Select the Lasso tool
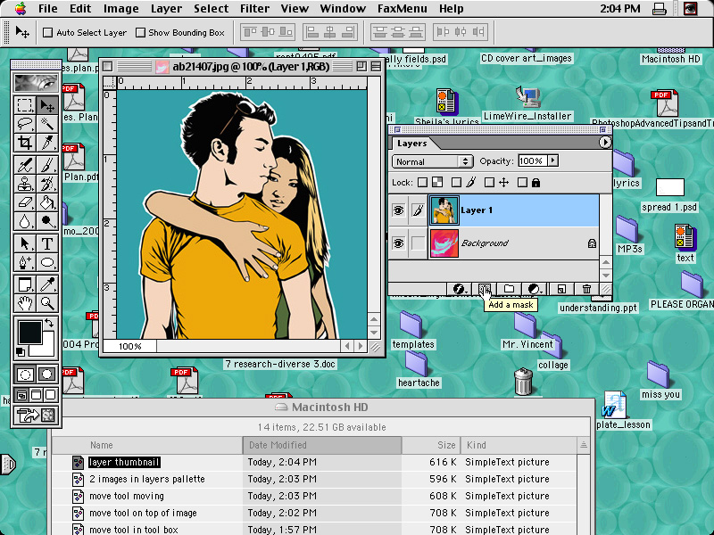 (25, 124)
